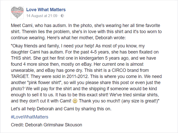Open the #LoveWhatMatters hashtag
This screenshot has width=178, height=133.
tap(29, 117)
